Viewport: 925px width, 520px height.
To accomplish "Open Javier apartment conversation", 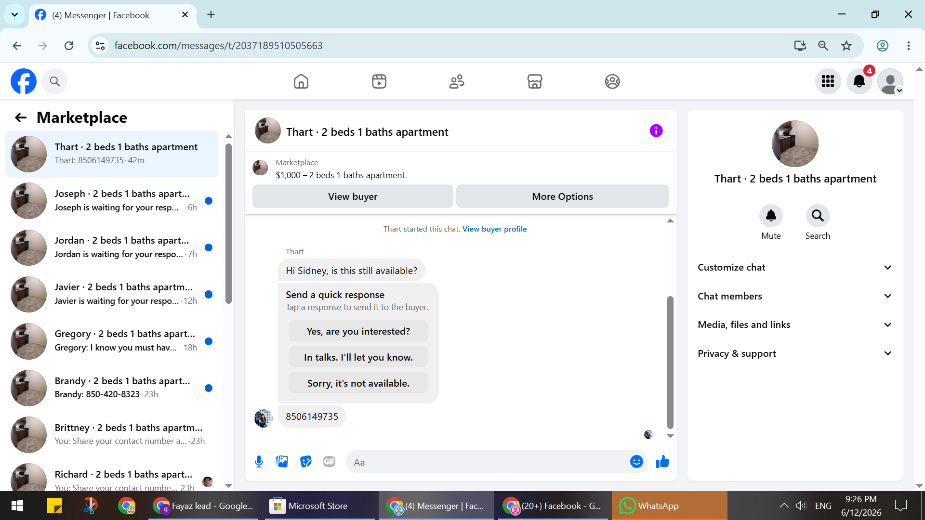I will click(x=111, y=294).
